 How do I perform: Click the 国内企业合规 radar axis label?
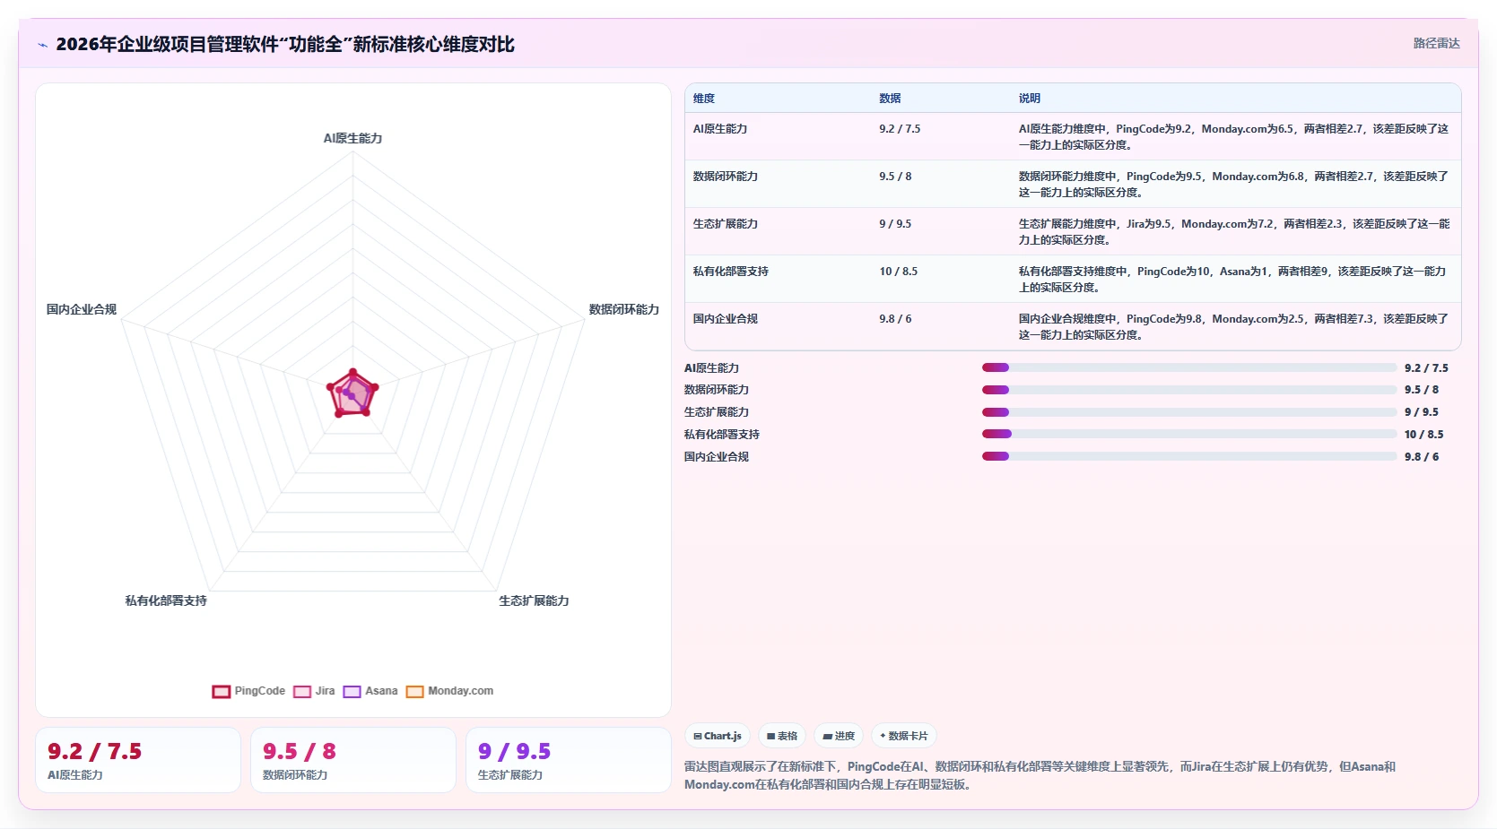[82, 309]
